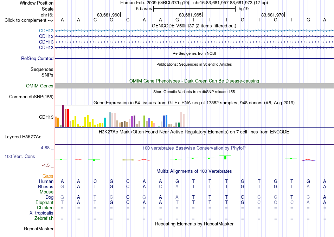
Task: Select the Human alignment row label
Action: pos(46,181)
